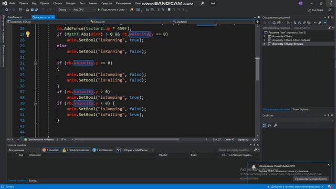The width and height of the screenshot is (336, 189).
Task: Switch to the Вывод output tab
Action: [33, 181]
